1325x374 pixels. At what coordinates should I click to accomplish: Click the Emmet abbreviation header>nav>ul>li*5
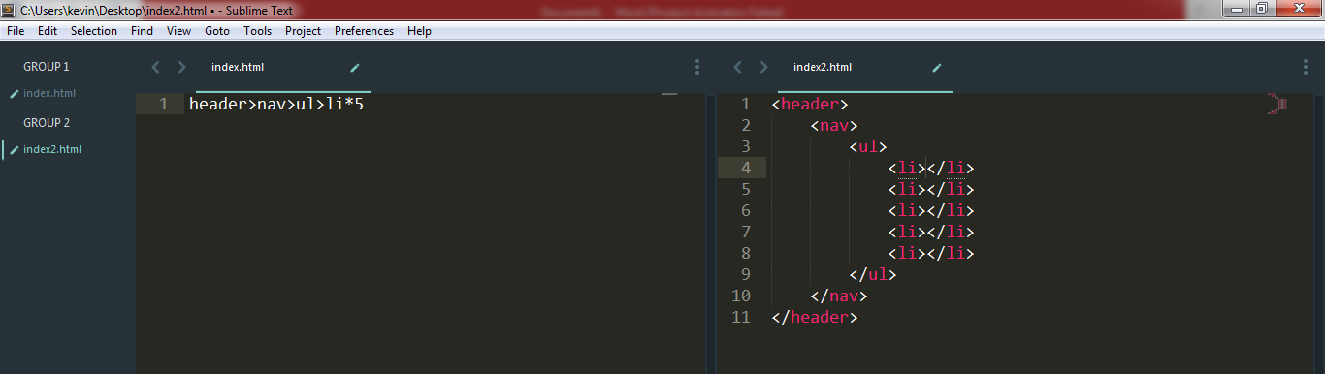[276, 104]
